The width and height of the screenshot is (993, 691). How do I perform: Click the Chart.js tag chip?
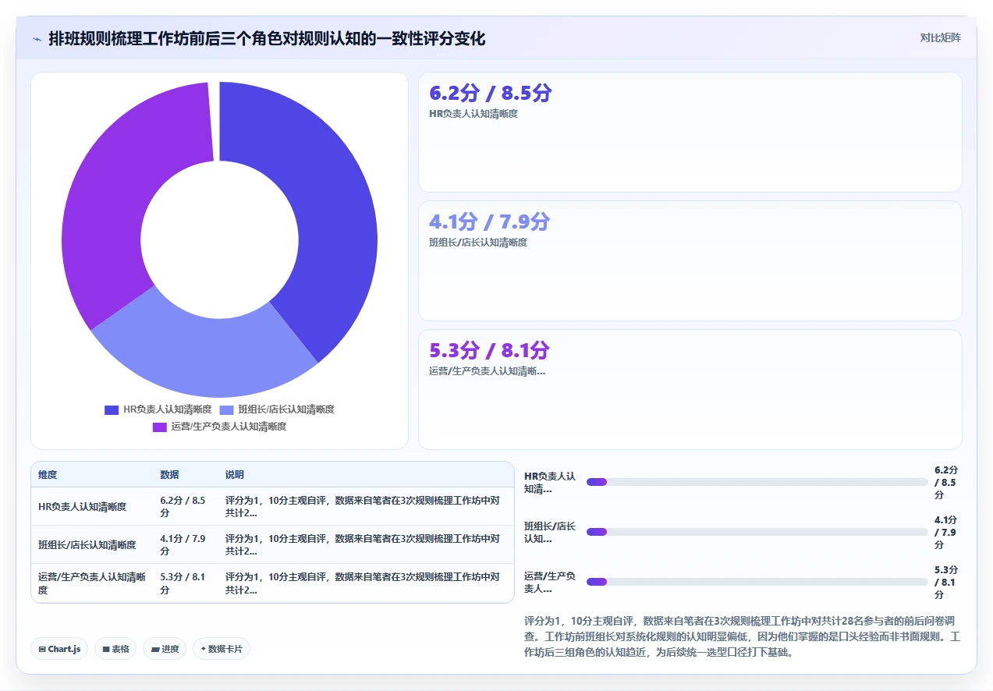(x=59, y=649)
